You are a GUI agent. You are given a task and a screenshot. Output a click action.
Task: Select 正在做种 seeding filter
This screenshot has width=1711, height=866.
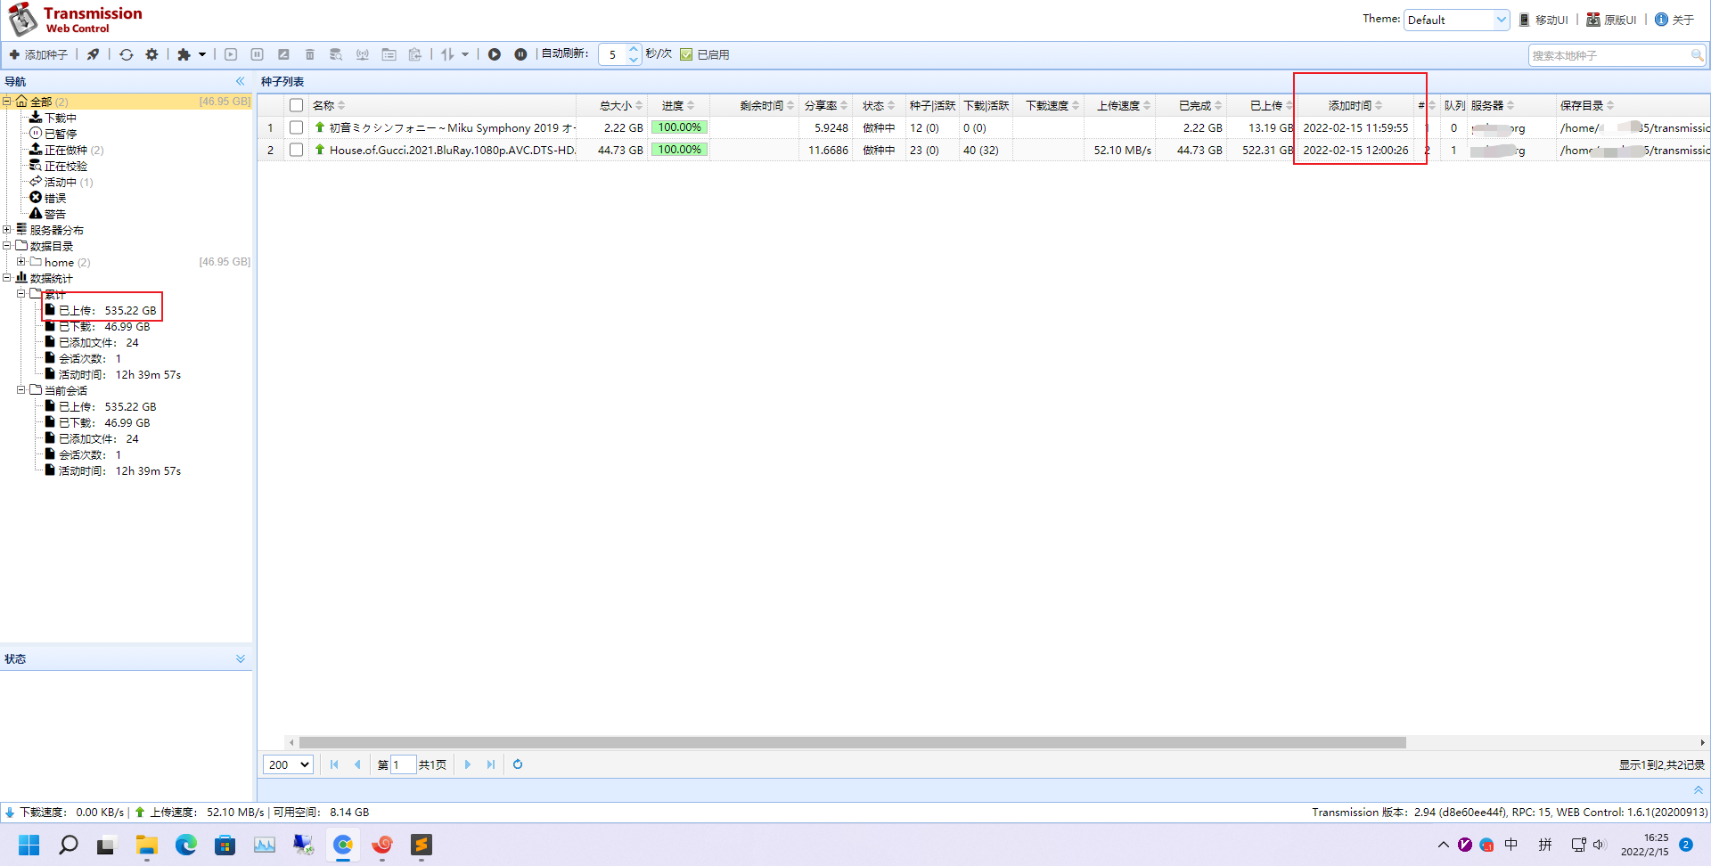(67, 150)
